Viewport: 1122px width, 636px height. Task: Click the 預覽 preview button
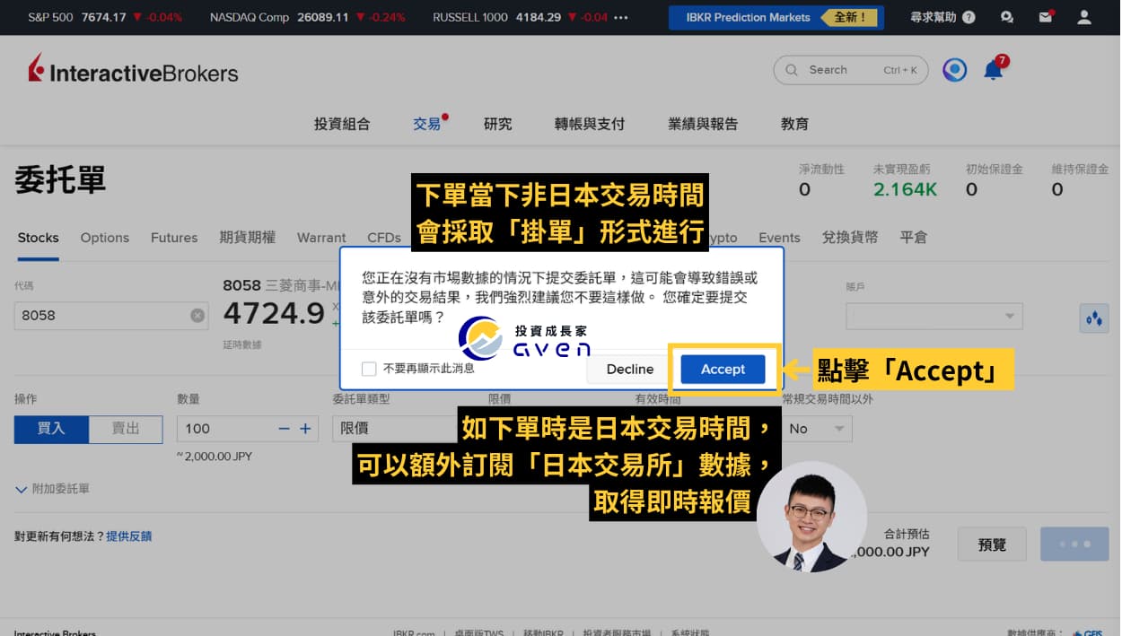coord(992,545)
